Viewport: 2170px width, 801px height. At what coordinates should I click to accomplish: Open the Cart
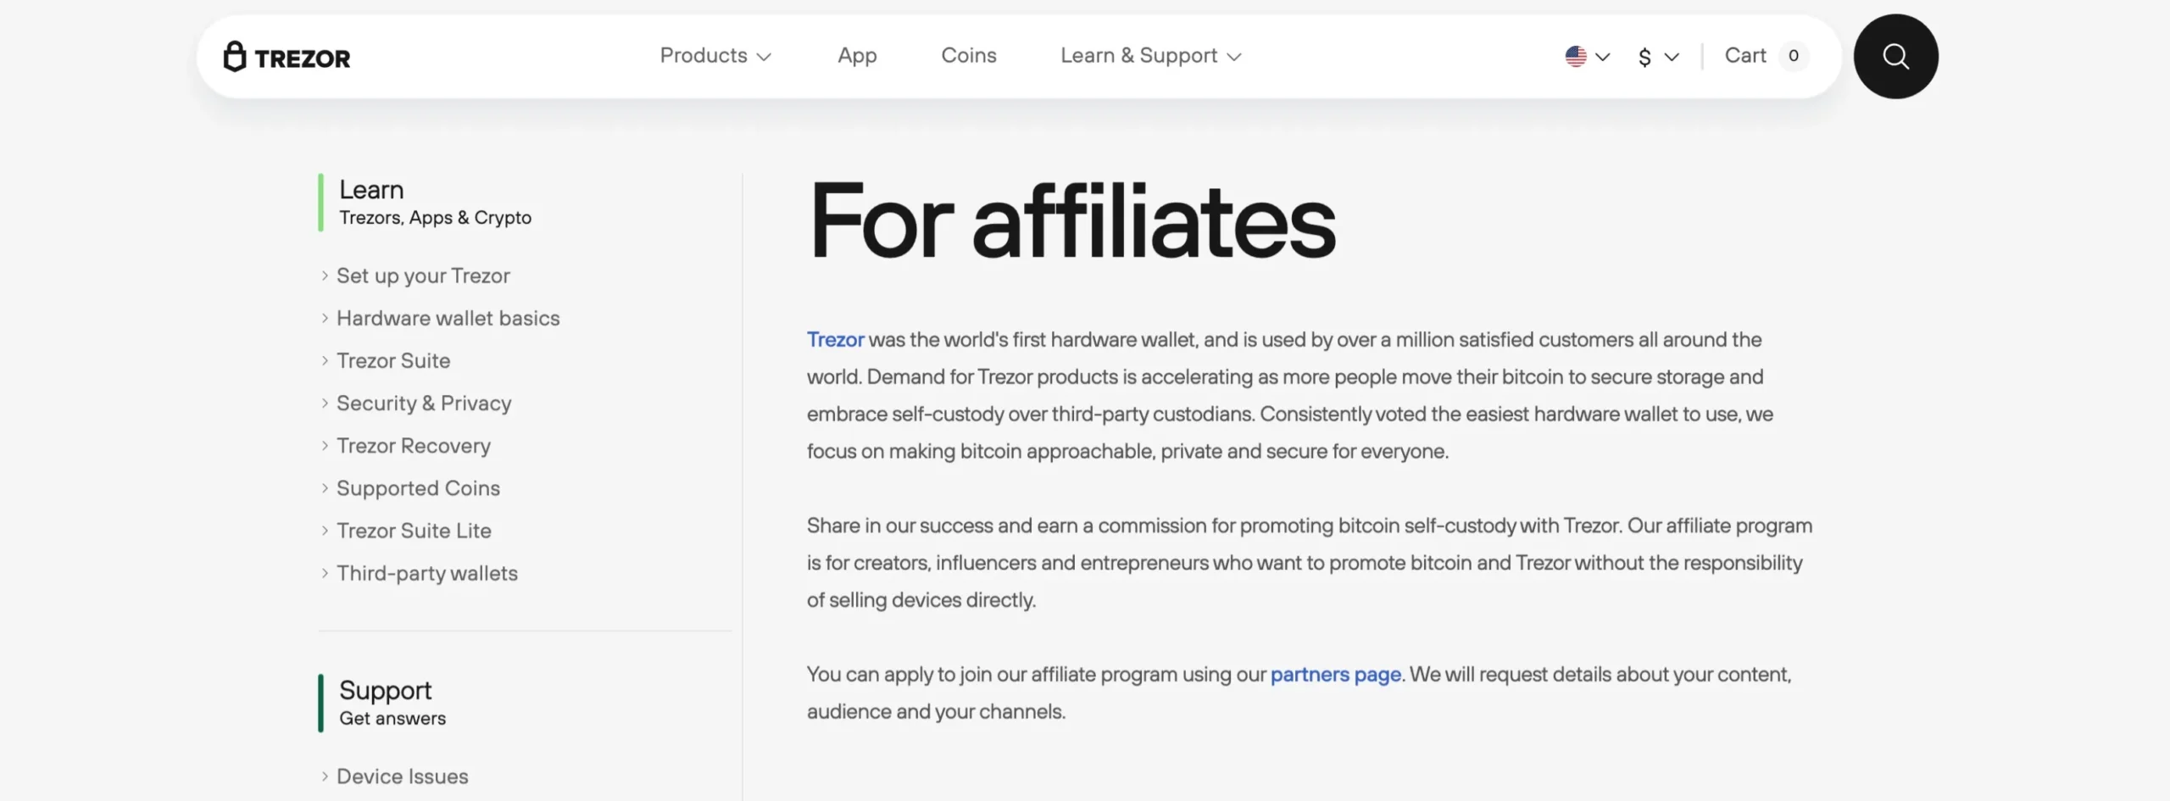click(1745, 56)
